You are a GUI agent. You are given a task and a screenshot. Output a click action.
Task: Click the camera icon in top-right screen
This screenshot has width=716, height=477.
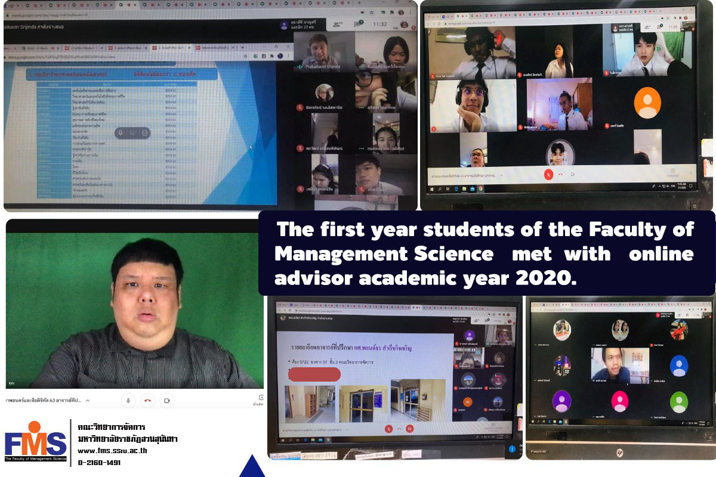pyautogui.click(x=573, y=174)
